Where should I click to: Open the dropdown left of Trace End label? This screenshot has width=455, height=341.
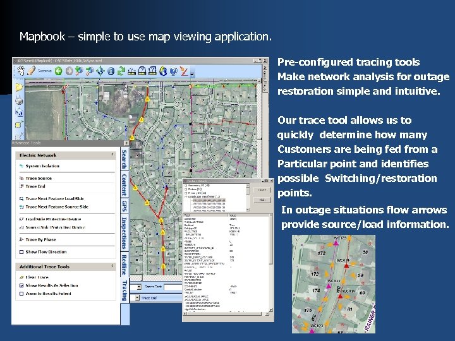[137, 298]
